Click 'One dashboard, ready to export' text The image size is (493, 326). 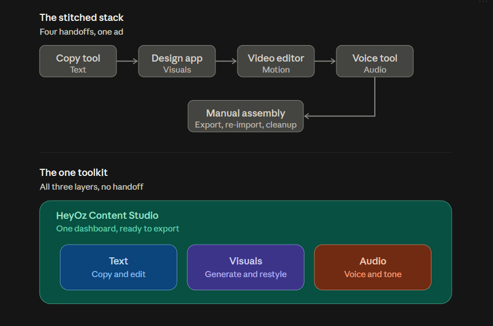118,229
